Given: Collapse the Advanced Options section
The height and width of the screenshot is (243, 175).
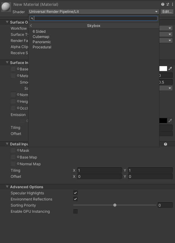Looking at the screenshot, I should coord(7,187).
